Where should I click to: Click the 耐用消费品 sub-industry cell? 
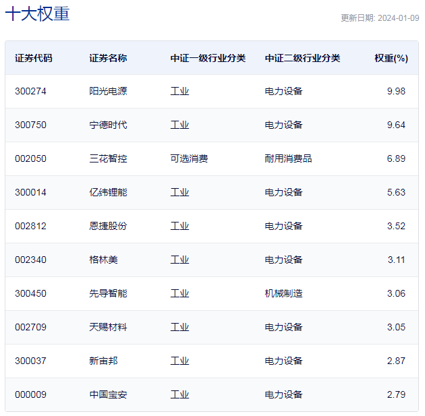(288, 158)
